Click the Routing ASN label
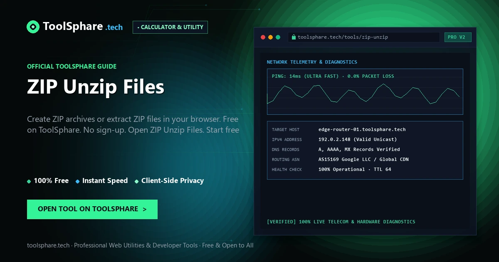 pos(286,160)
